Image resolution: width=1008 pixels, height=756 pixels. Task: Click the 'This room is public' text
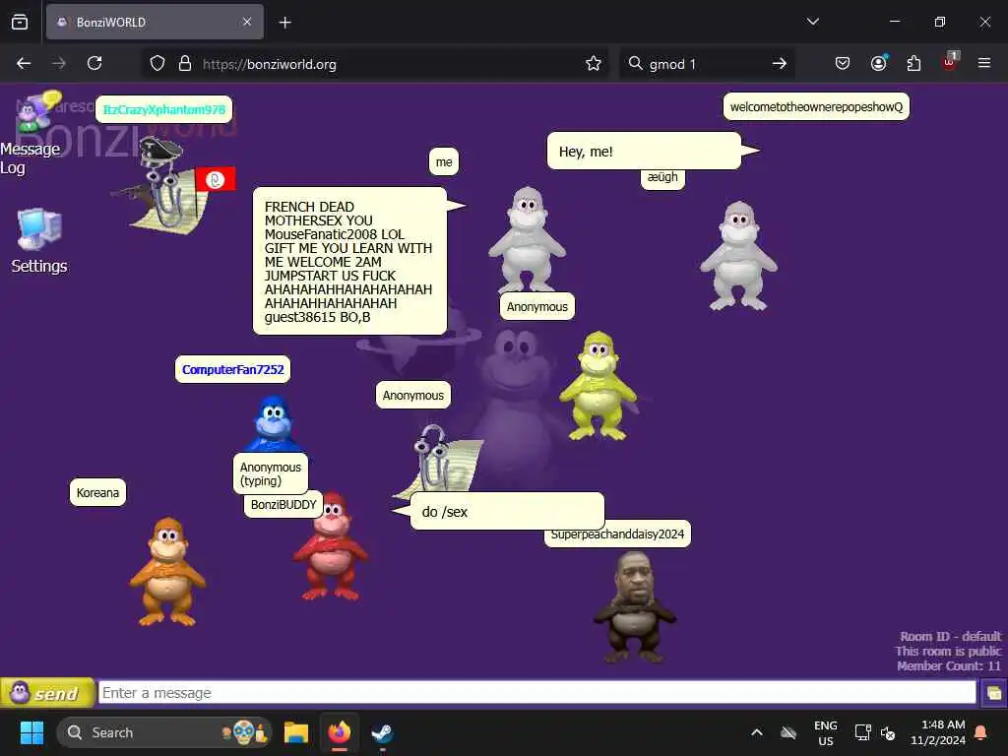(x=948, y=652)
